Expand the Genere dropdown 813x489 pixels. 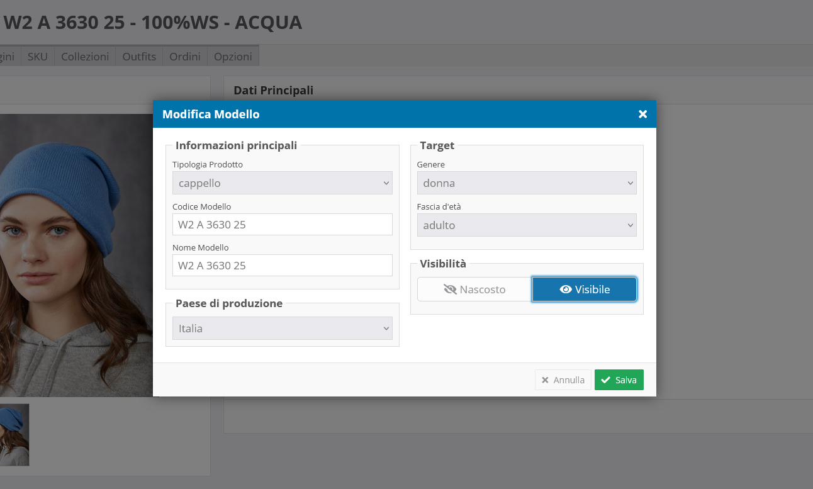526,183
